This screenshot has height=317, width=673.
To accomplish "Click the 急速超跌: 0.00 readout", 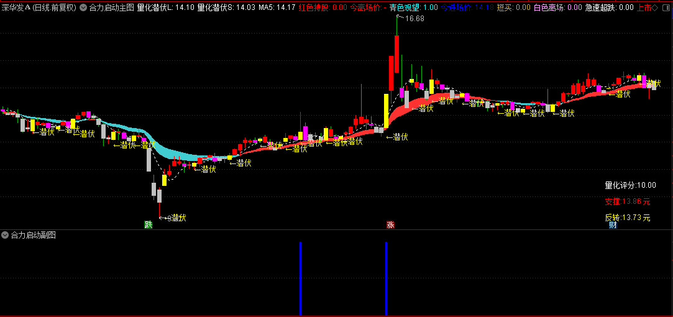I will 610,7.
